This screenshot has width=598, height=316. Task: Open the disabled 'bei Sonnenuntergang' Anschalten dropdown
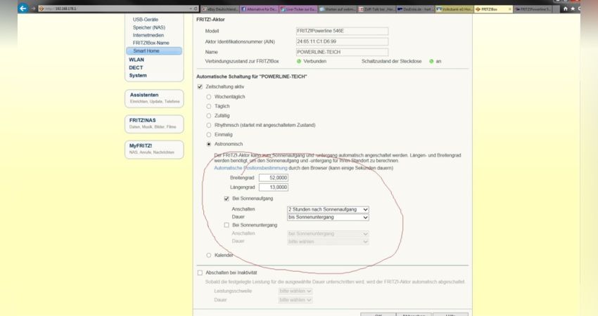click(328, 234)
